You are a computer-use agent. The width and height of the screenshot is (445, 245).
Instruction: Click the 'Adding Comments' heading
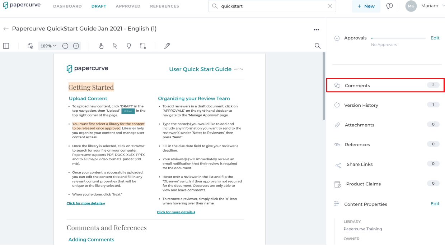coord(91,240)
